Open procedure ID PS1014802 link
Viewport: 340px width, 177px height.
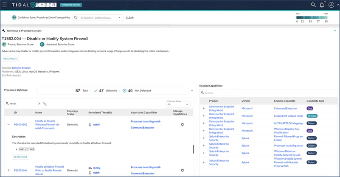(21, 124)
